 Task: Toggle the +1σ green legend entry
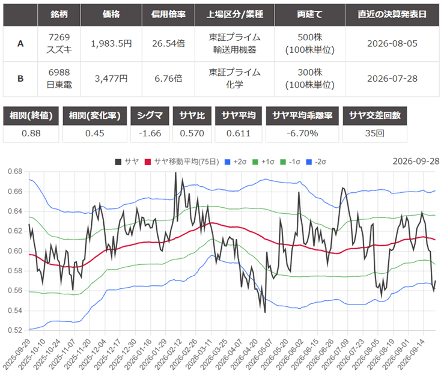click(263, 162)
